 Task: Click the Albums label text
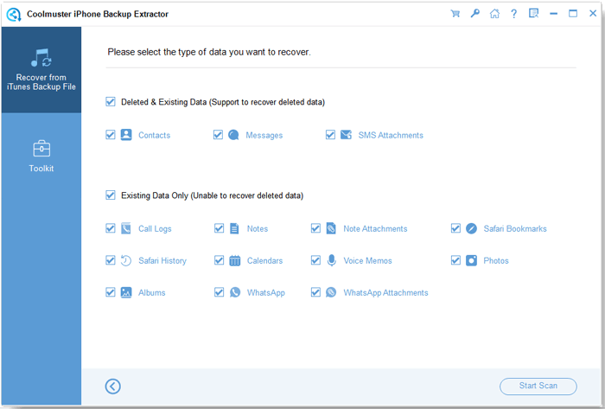pos(151,293)
